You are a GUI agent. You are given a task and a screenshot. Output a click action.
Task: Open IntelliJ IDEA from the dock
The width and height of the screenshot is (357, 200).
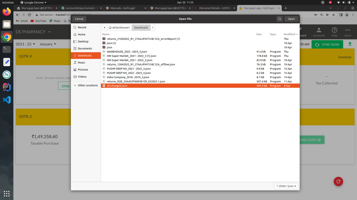pos(7,87)
